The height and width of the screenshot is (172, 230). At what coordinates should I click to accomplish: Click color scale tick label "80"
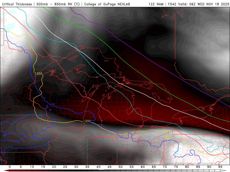tap(187, 167)
